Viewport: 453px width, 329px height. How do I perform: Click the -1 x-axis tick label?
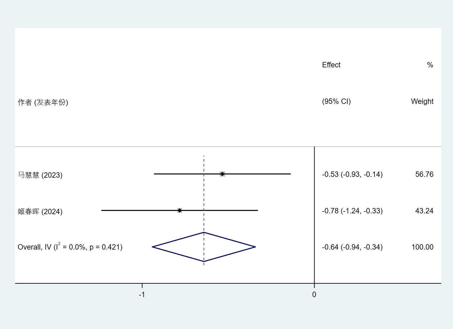[142, 295]
